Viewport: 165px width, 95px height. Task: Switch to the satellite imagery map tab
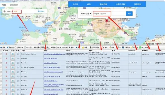(x=14, y=5)
